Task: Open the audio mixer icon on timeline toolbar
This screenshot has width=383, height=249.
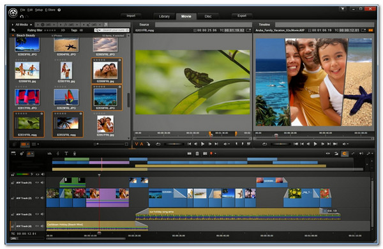Action: coord(50,153)
